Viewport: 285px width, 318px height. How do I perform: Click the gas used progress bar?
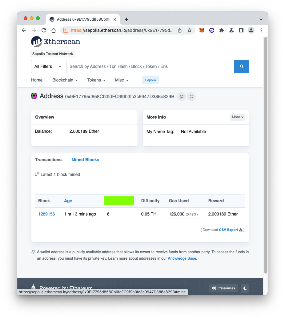point(185,219)
